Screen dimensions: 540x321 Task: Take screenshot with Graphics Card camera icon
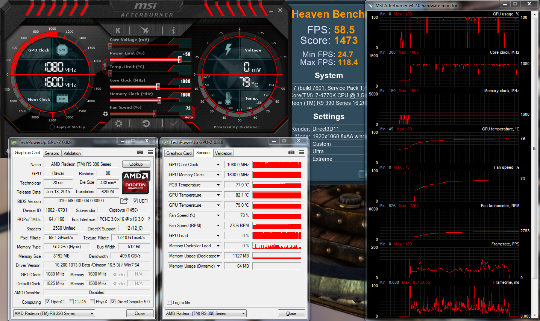click(140, 152)
